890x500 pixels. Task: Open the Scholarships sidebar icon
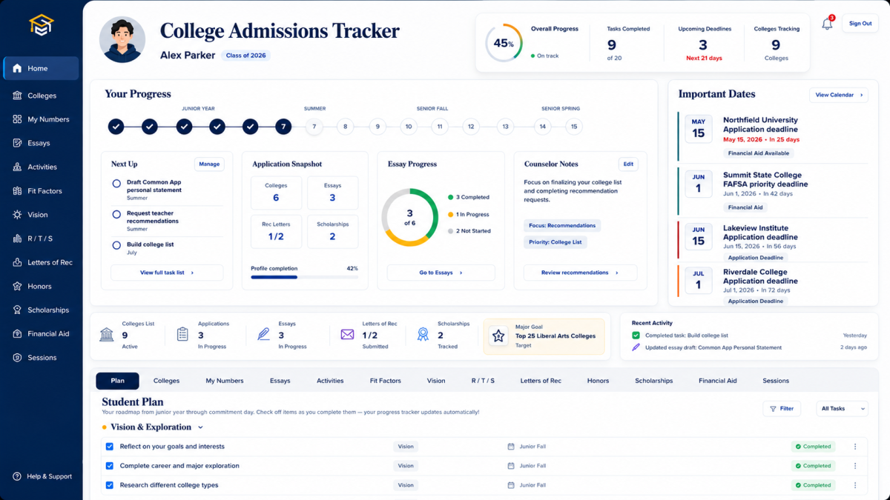pos(17,310)
